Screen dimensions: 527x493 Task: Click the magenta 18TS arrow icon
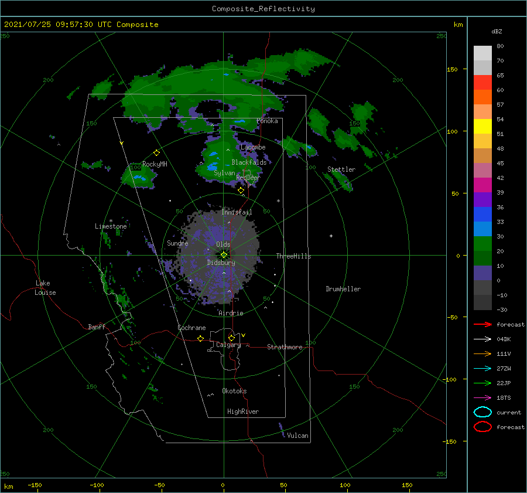coord(482,398)
